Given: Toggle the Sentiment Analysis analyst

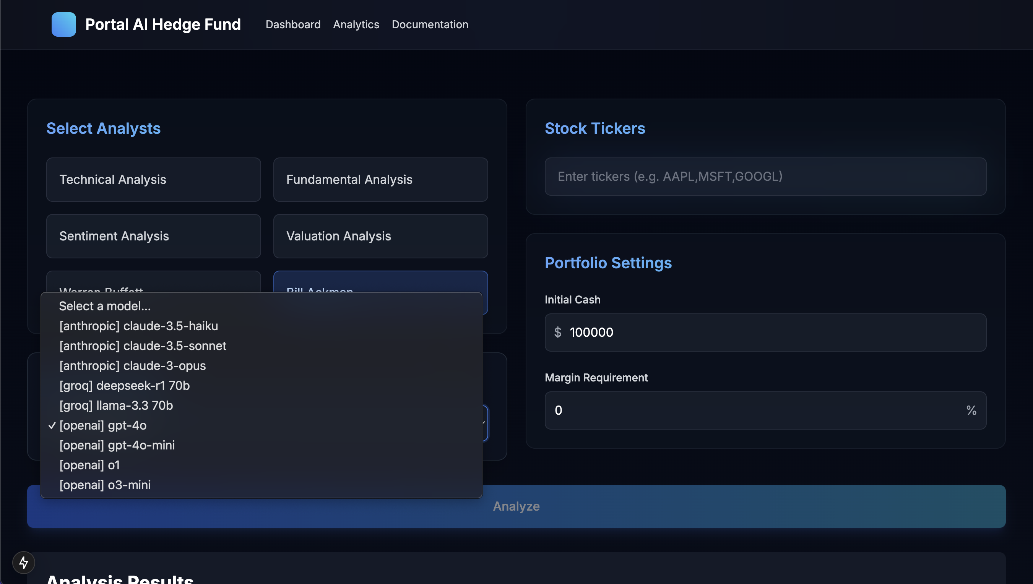Looking at the screenshot, I should [x=153, y=236].
